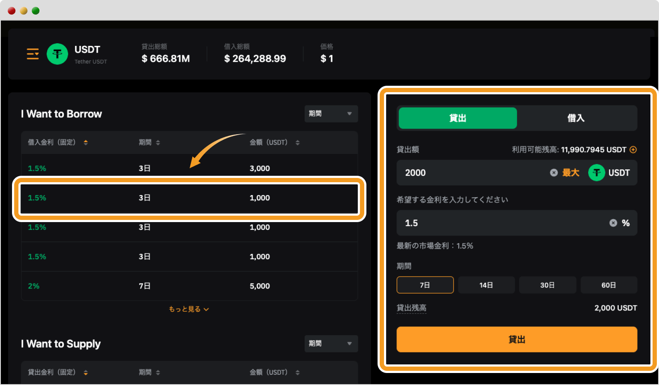
Task: Switch to the 貸出 tab
Action: (x=458, y=118)
